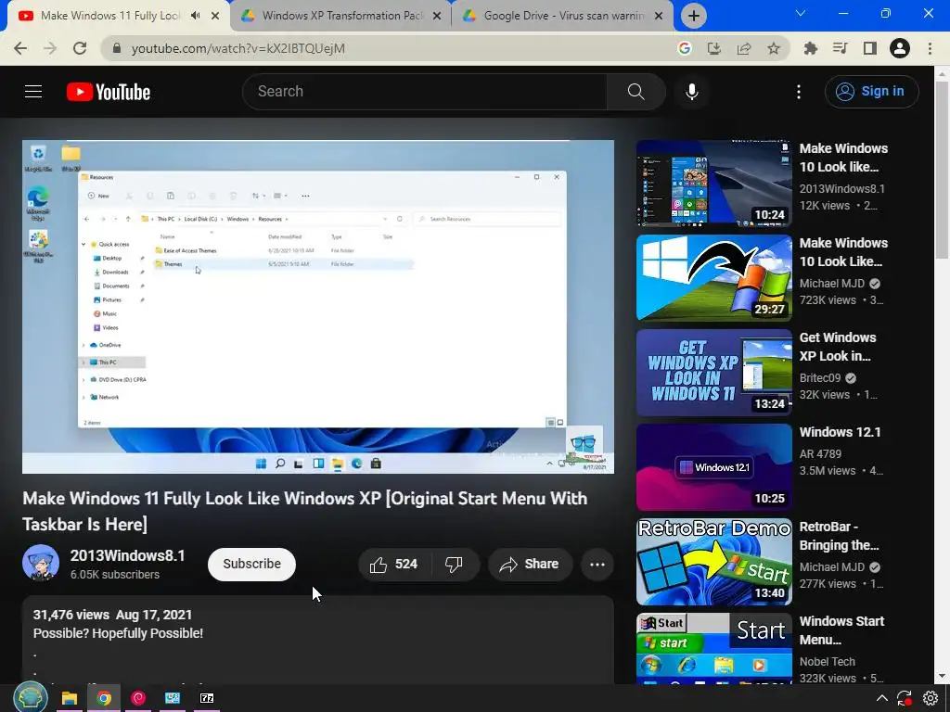Start voice search with the microphone
The image size is (950, 712).
click(x=692, y=92)
